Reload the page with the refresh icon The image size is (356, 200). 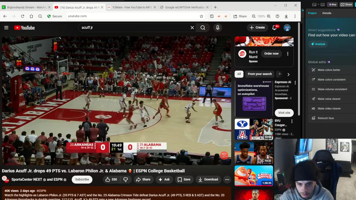click(23, 16)
